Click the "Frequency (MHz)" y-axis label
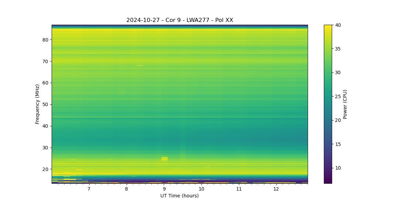The height and width of the screenshot is (206, 413). point(37,104)
